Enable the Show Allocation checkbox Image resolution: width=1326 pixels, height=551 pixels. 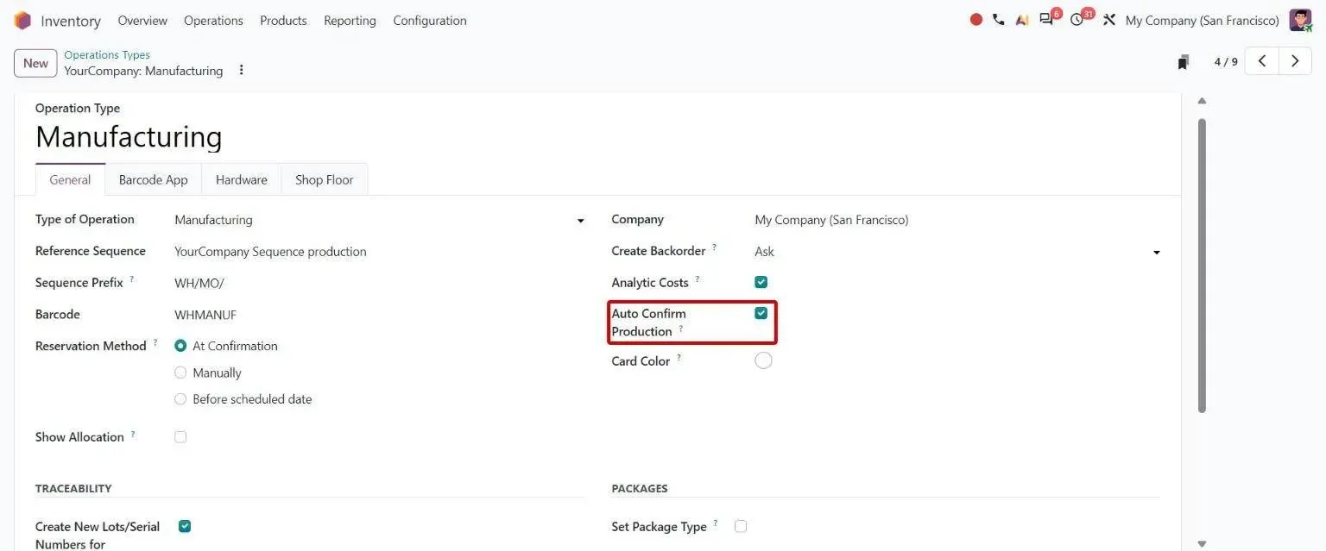click(180, 437)
